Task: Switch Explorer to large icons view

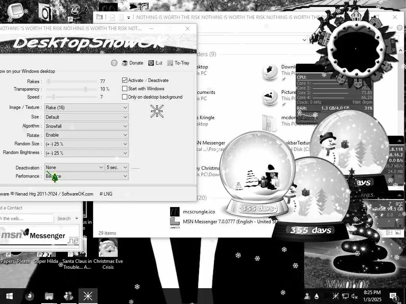Action: click(x=398, y=232)
